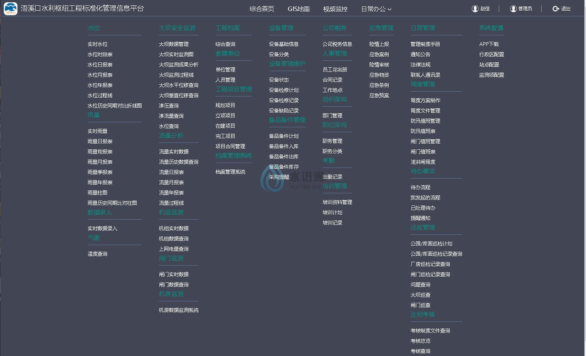The width and height of the screenshot is (586, 356).
Task: Open 调度方案制作
Action: pyautogui.click(x=425, y=100)
